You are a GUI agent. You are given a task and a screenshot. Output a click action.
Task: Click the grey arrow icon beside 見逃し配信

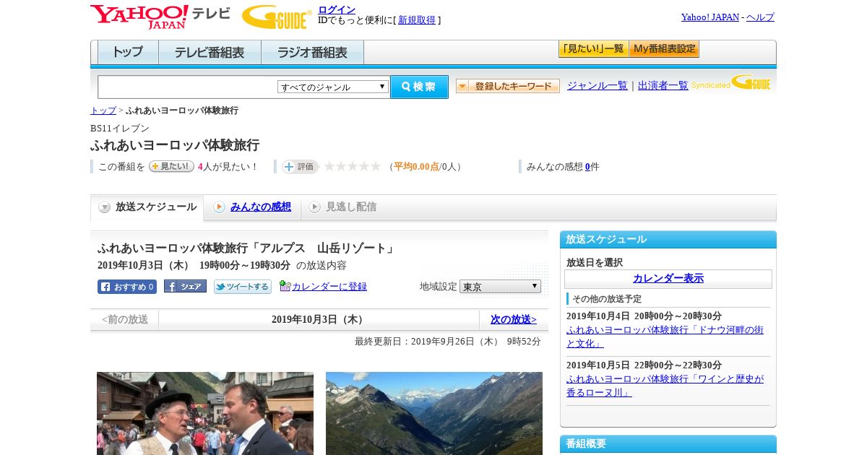314,207
